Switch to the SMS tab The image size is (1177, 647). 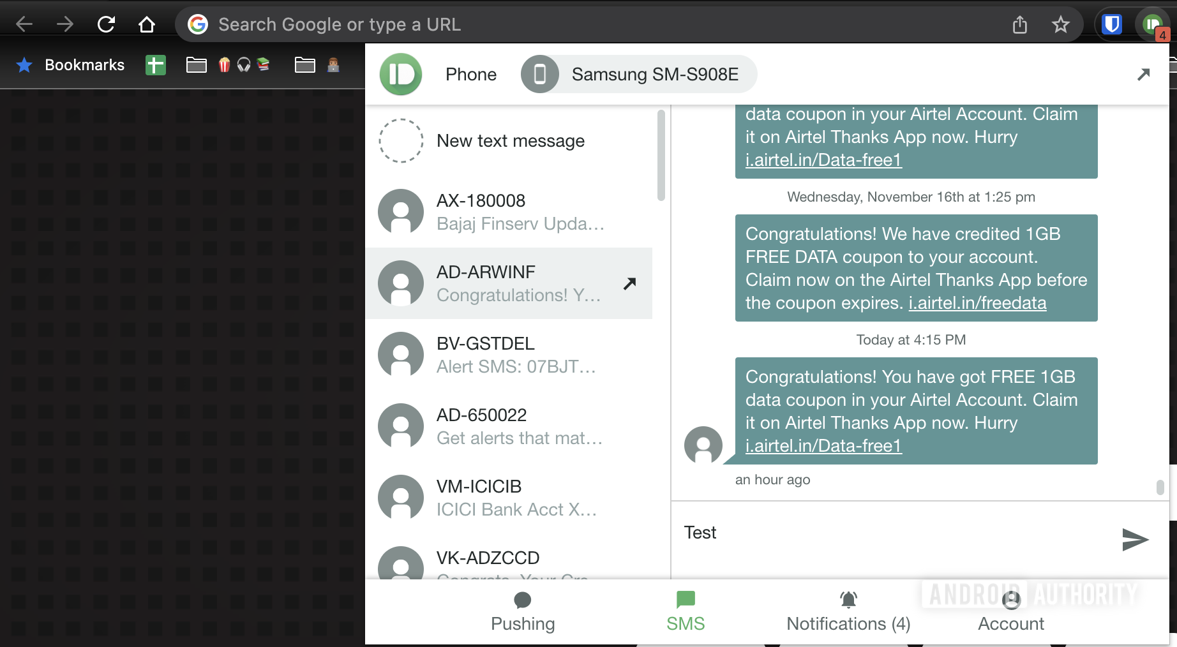pyautogui.click(x=686, y=612)
